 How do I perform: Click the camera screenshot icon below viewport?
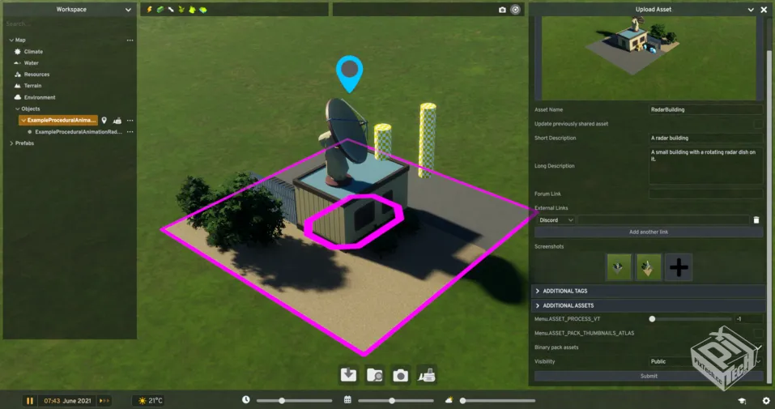coord(400,375)
